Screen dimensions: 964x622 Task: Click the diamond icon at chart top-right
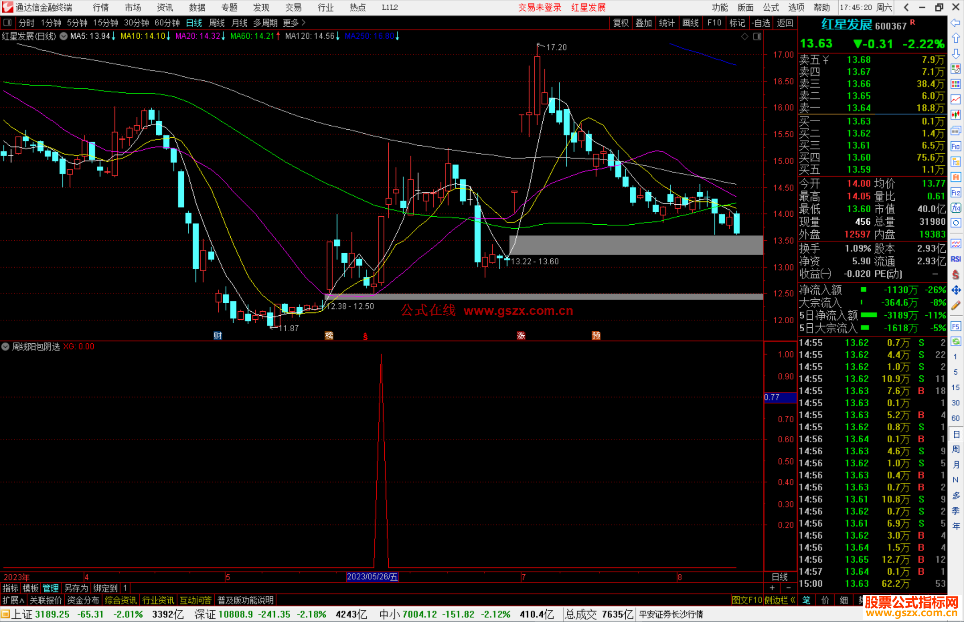click(745, 36)
